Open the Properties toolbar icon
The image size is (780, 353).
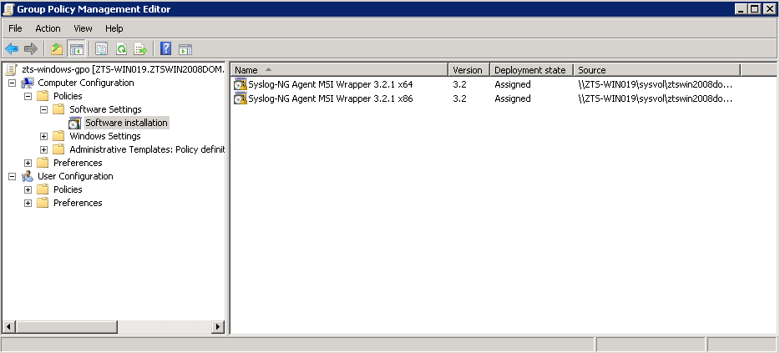point(102,48)
